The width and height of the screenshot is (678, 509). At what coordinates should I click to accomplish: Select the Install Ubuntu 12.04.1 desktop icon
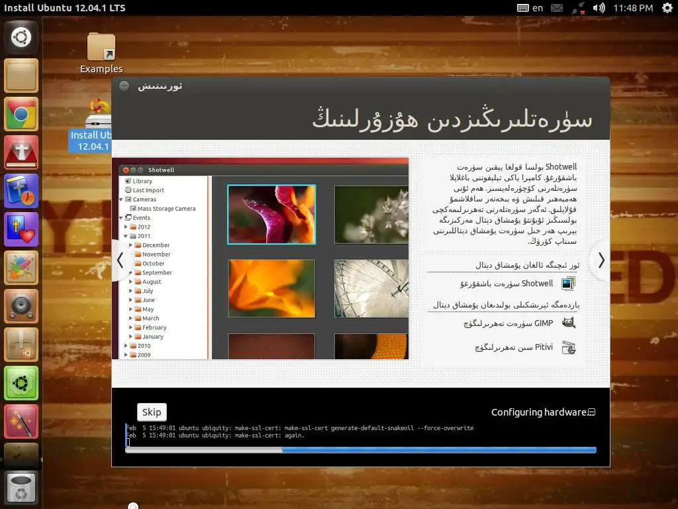[x=90, y=125]
